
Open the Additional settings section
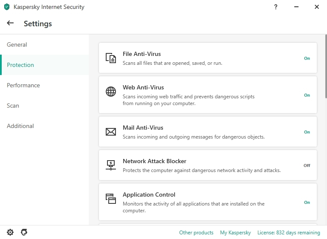pyautogui.click(x=20, y=126)
